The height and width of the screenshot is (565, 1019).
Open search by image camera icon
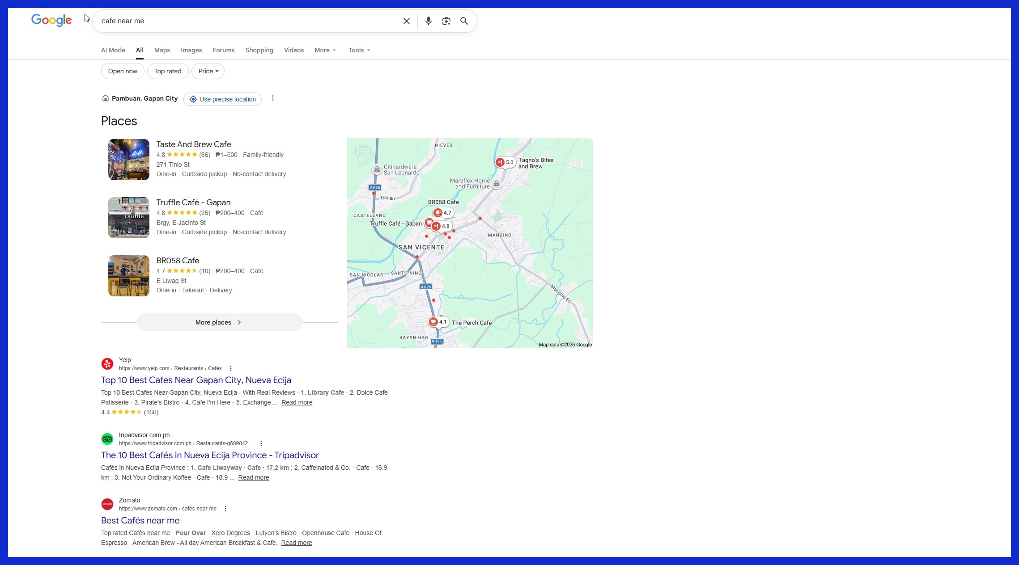pyautogui.click(x=446, y=21)
